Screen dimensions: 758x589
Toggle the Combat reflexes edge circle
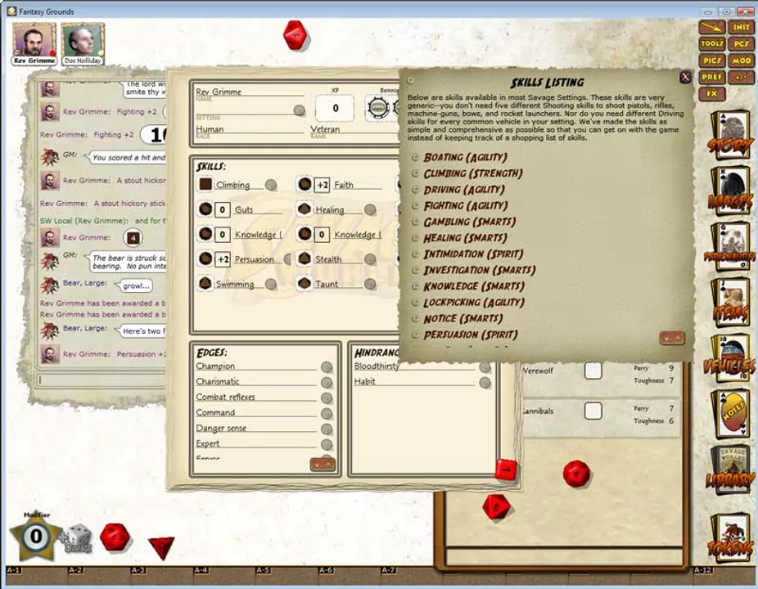(327, 398)
